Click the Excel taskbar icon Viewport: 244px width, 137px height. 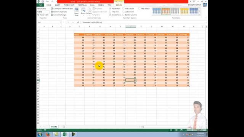pos(65,134)
